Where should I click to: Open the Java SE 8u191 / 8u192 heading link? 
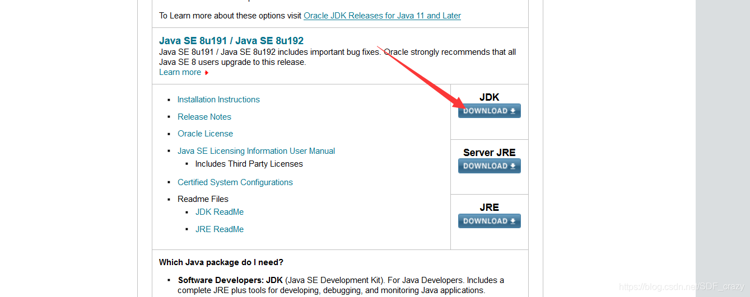[231, 41]
